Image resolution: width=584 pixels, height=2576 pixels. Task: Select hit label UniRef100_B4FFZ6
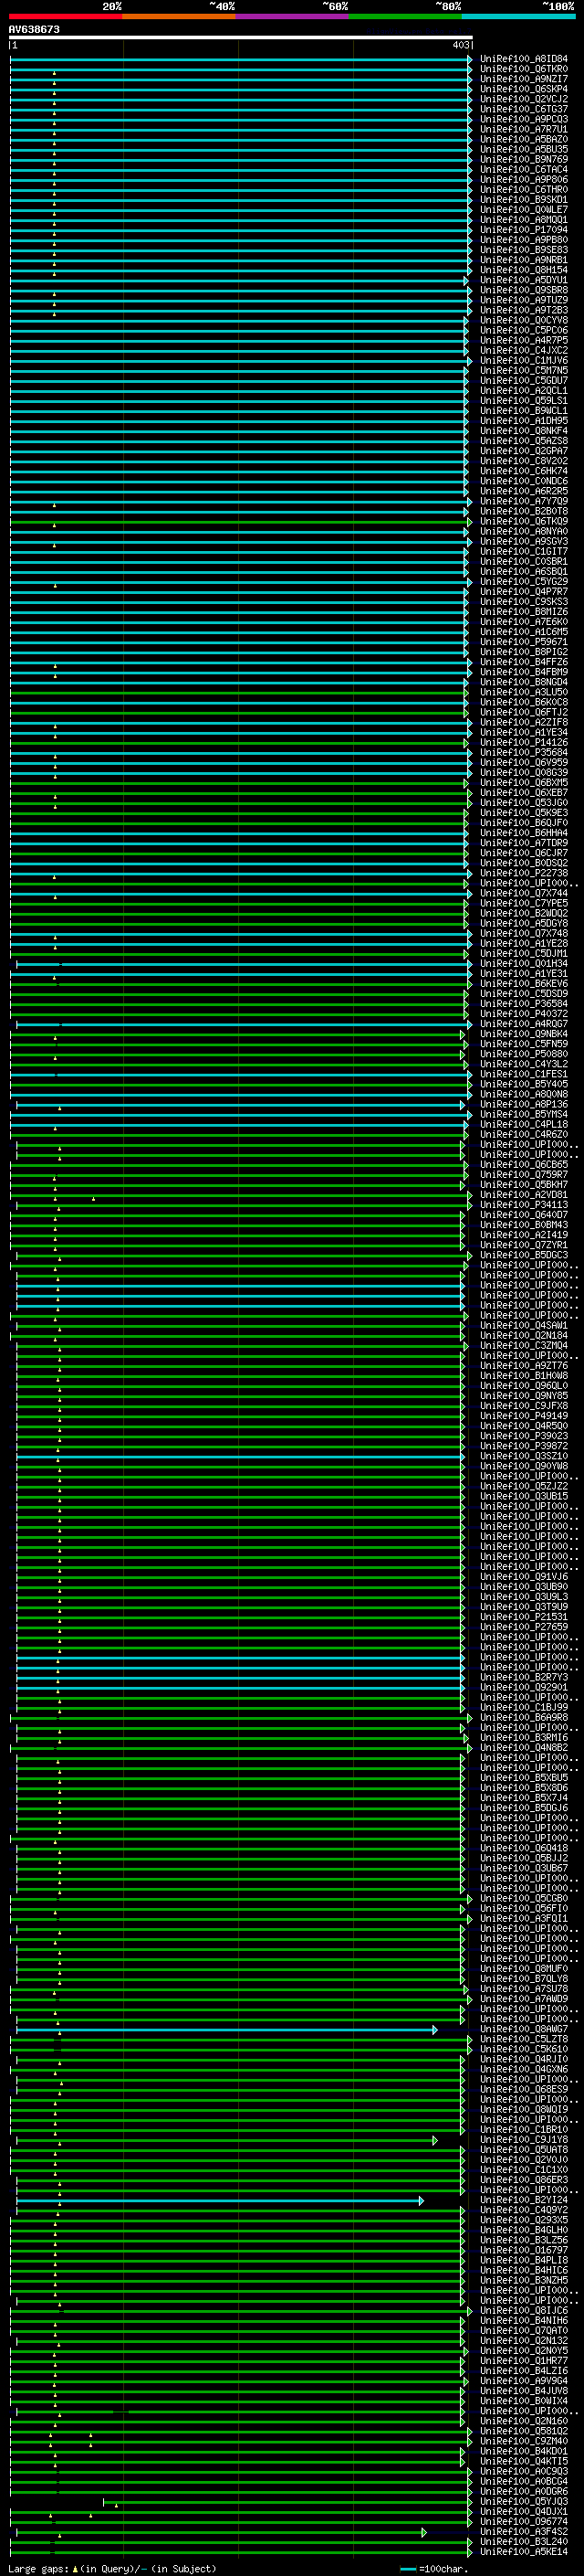[524, 662]
